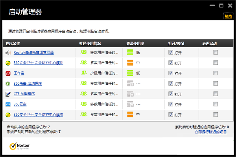The height and width of the screenshot is (157, 236).
Task: Disable startup for CTF 加载程序
Action: click(170, 94)
